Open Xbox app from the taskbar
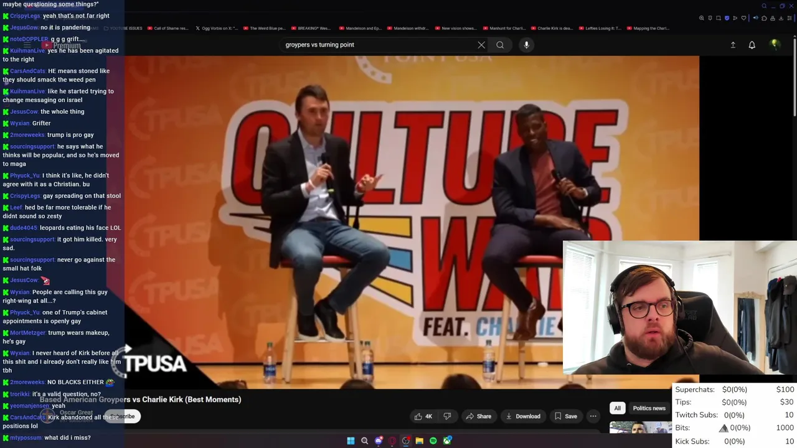This screenshot has width=797, height=448. (x=447, y=441)
